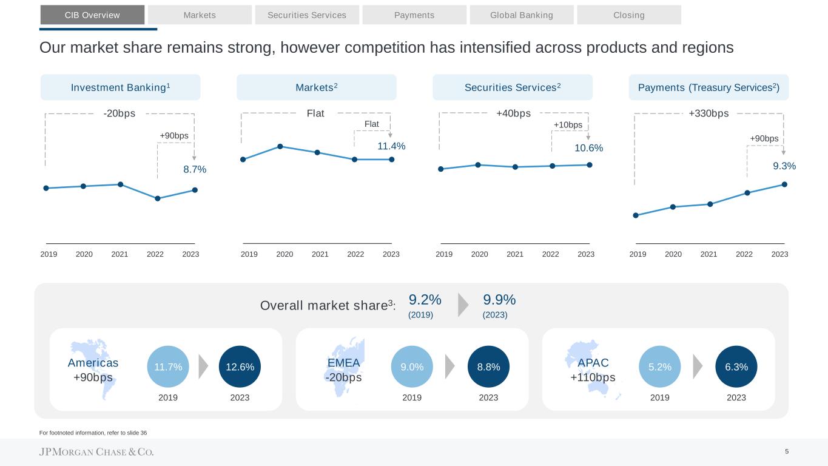Click the light blue 5.2% circle

coord(660,366)
